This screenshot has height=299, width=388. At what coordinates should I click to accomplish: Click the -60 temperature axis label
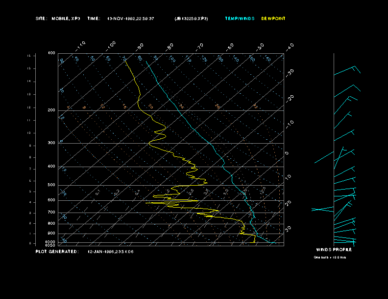tap(230, 47)
